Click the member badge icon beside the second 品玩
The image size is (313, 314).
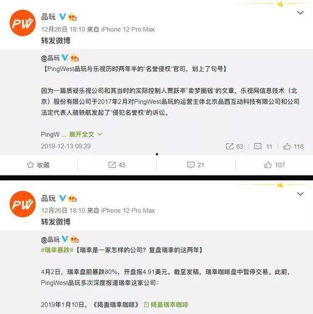(x=73, y=199)
